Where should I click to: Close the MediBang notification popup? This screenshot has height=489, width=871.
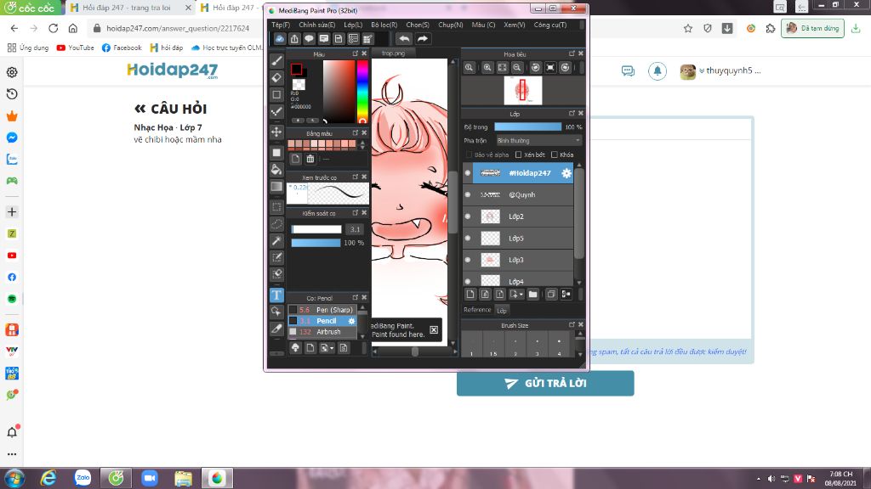pyautogui.click(x=434, y=330)
